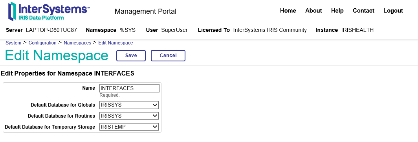Expand Default Database for Globals dropdown
The height and width of the screenshot is (142, 418).
[129, 105]
